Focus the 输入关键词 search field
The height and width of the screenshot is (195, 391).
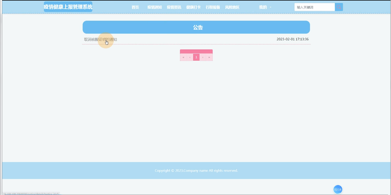click(x=315, y=7)
